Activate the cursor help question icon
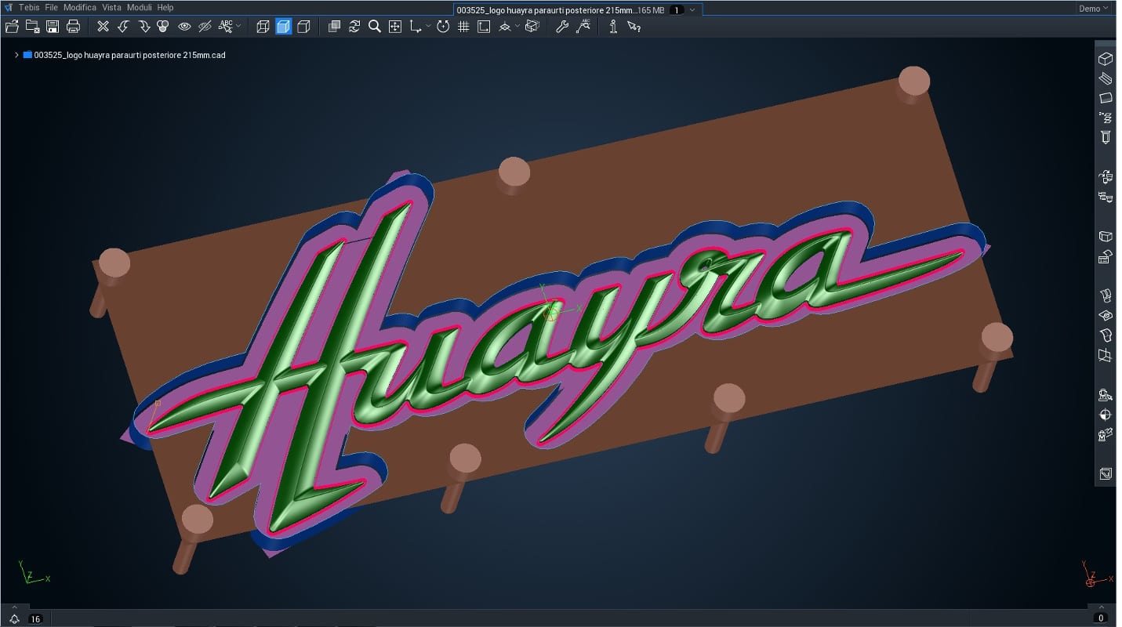1122x627 pixels. click(x=634, y=27)
